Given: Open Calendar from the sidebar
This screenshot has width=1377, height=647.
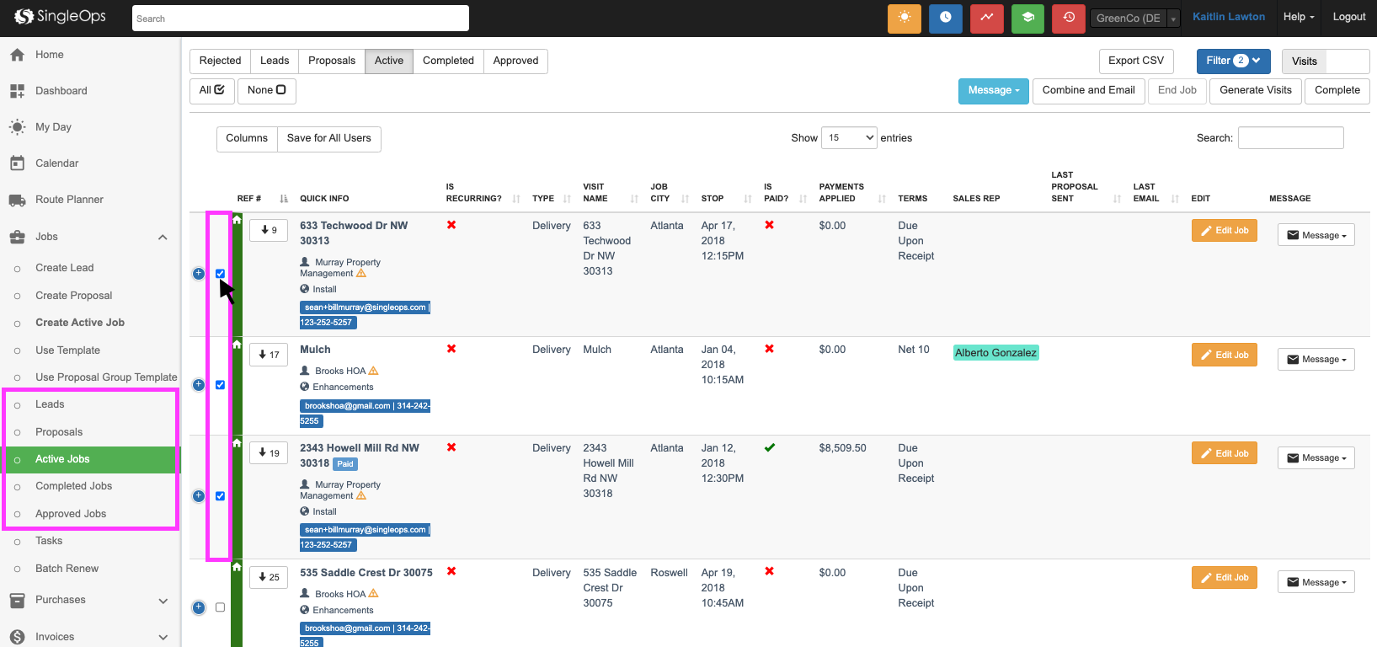Looking at the screenshot, I should point(56,163).
